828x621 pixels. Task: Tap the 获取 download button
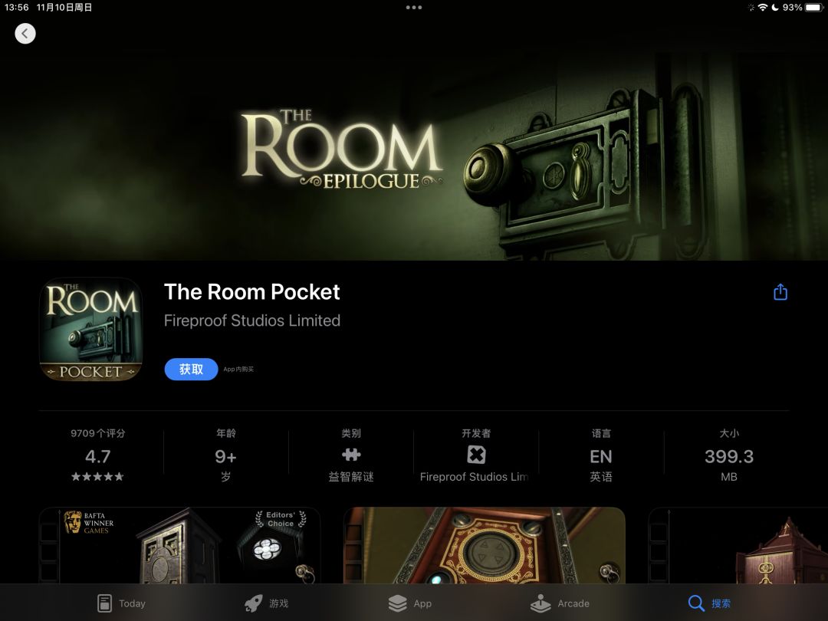click(x=191, y=369)
